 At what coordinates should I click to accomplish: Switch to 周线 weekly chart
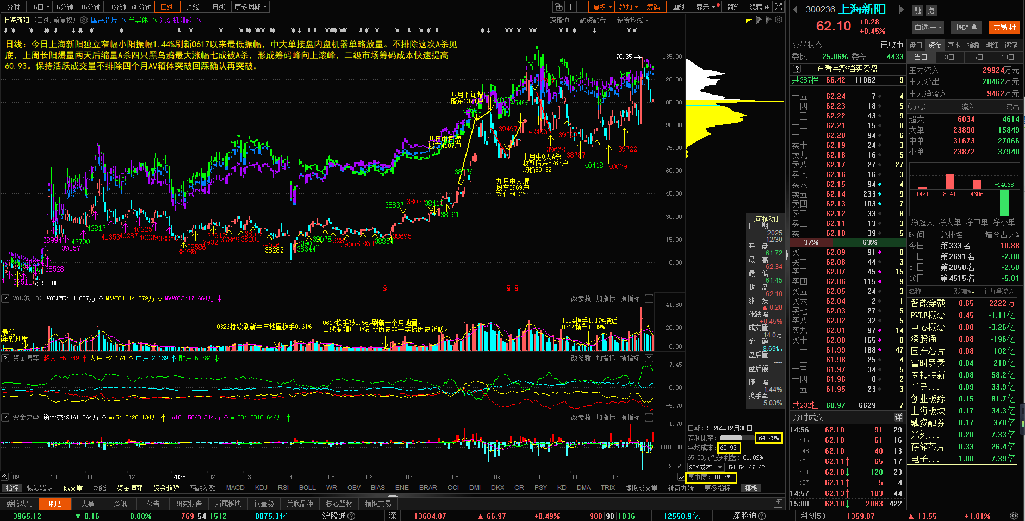click(x=193, y=7)
